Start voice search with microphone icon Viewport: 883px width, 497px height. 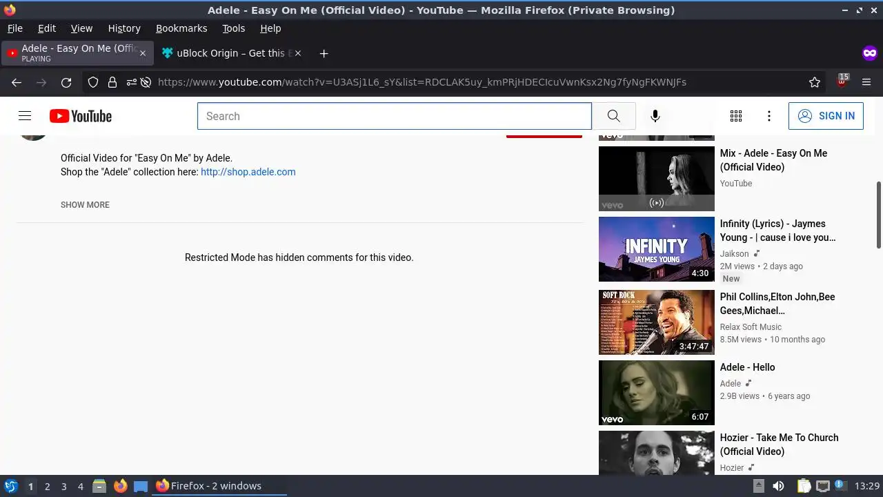click(x=655, y=116)
